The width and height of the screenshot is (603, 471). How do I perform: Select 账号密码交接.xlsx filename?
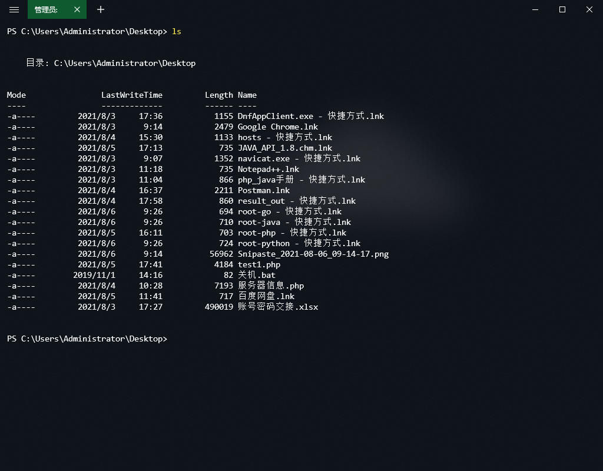tap(278, 307)
